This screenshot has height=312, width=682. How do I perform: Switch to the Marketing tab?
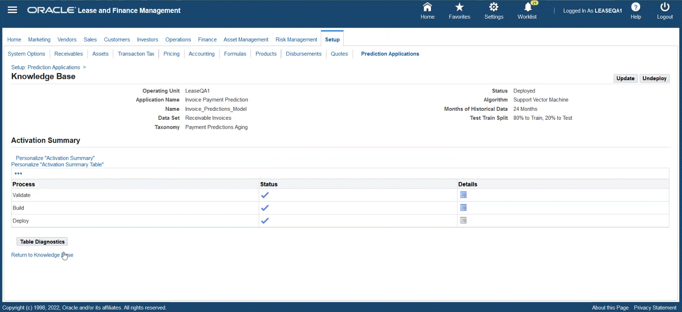[39, 40]
